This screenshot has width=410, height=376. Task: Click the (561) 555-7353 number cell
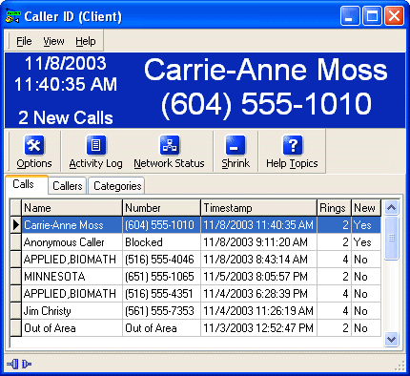162,311
